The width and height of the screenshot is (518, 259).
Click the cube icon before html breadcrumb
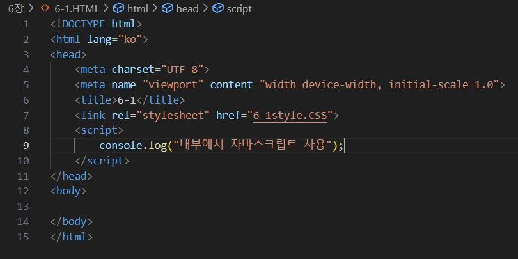pyautogui.click(x=118, y=8)
